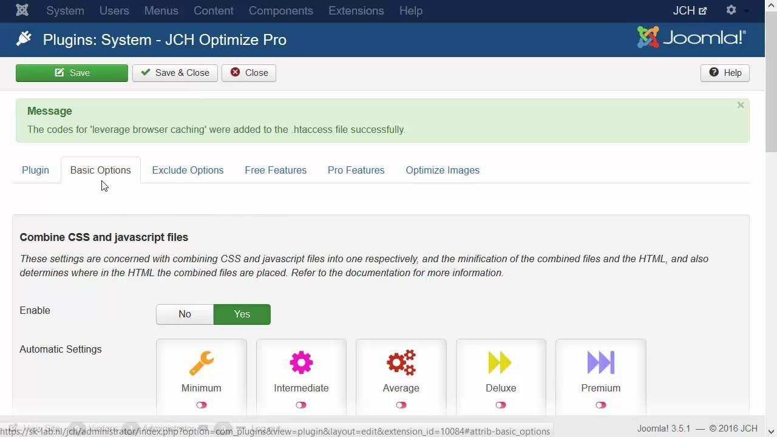Select the Intermediate gear icon setting
777x437 pixels.
point(301,363)
